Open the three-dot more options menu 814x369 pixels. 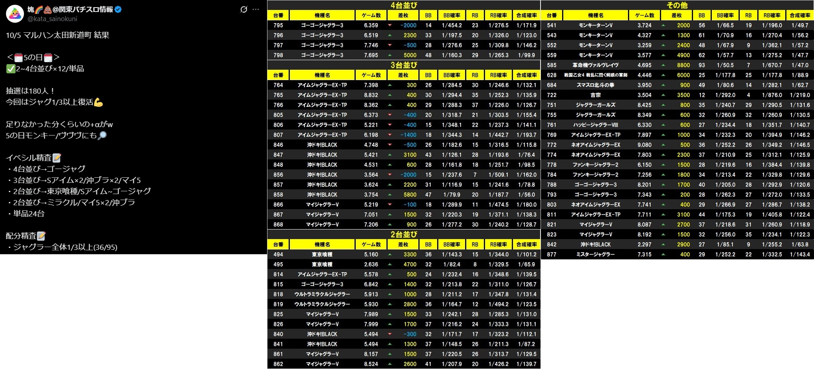256,10
